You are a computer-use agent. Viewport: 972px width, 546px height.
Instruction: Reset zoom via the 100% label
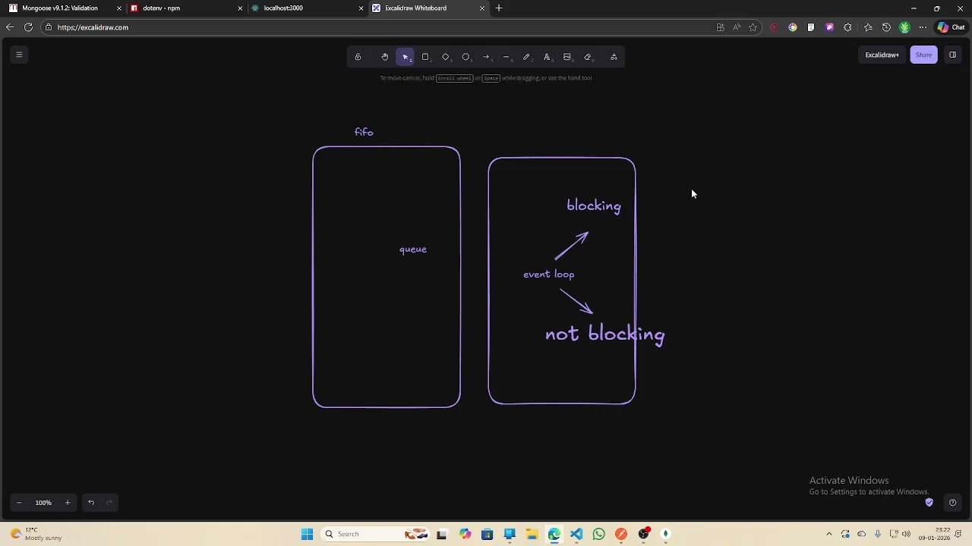click(x=43, y=502)
